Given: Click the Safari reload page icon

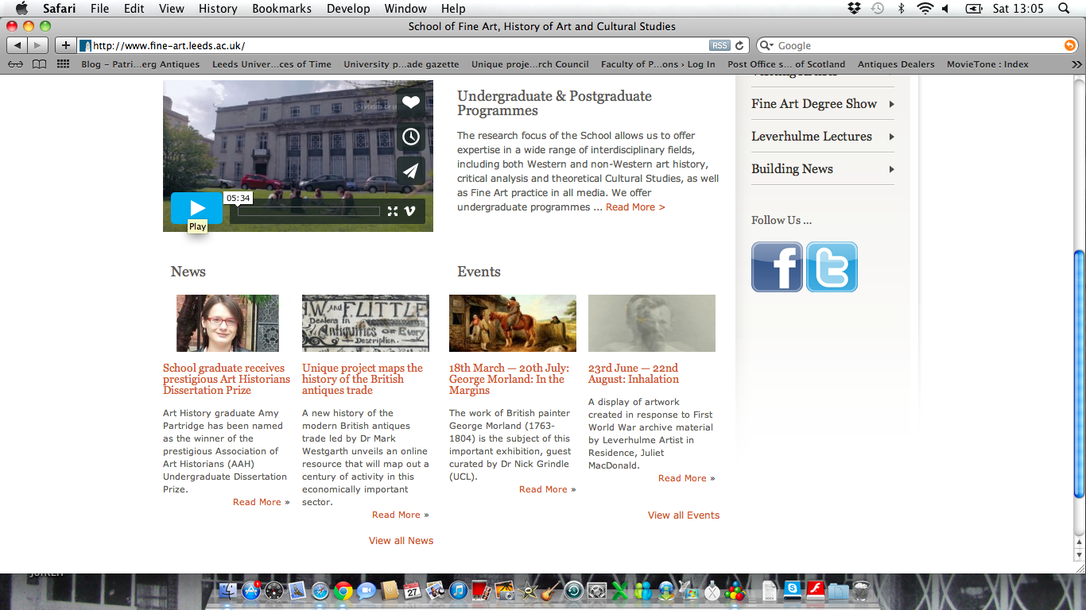Looking at the screenshot, I should pos(739,46).
